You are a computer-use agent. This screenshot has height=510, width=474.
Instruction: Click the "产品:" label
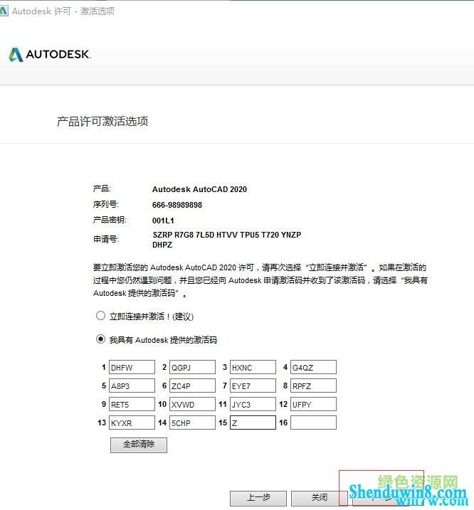[x=102, y=188]
